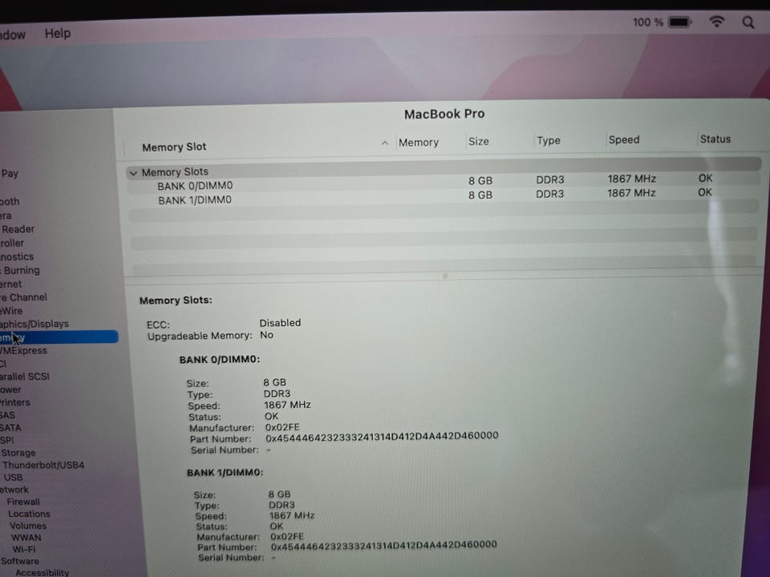Select the Software category in sidebar
Image resolution: width=770 pixels, height=577 pixels.
[x=19, y=561]
